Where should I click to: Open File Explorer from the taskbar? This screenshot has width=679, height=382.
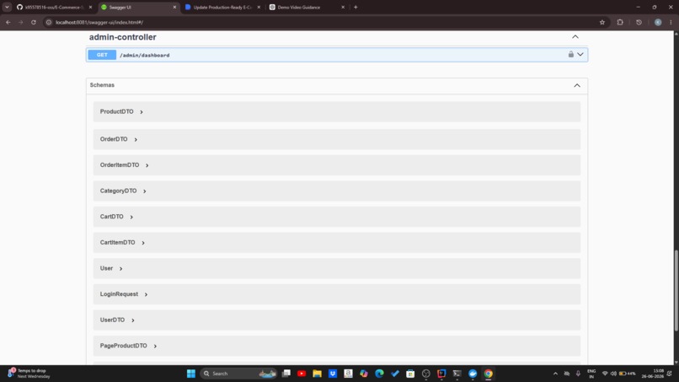point(317,374)
